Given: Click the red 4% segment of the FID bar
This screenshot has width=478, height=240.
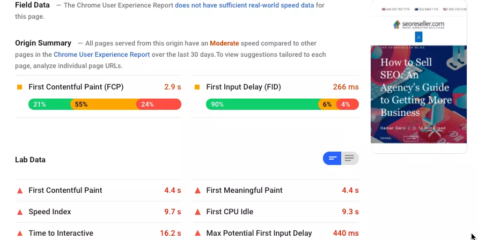Looking at the screenshot, I should click(347, 104).
